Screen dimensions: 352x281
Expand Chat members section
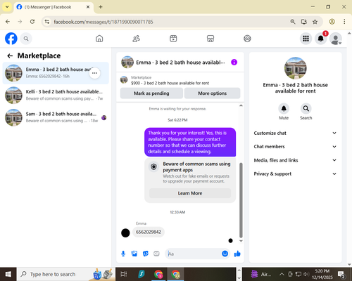[x=295, y=147]
